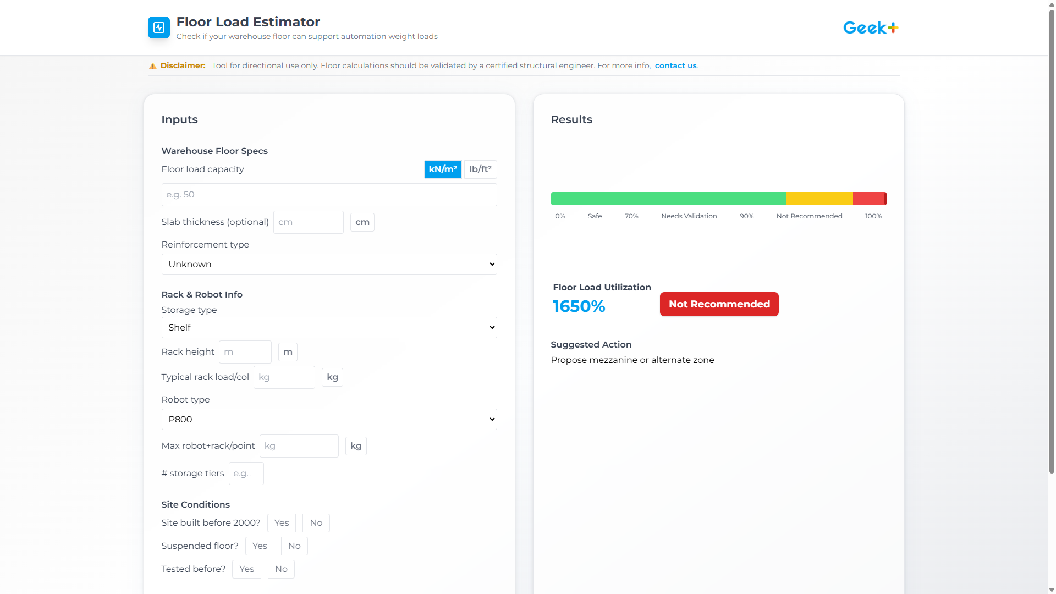Select kN/m² unit toggle
This screenshot has height=594, width=1056.
coord(443,169)
